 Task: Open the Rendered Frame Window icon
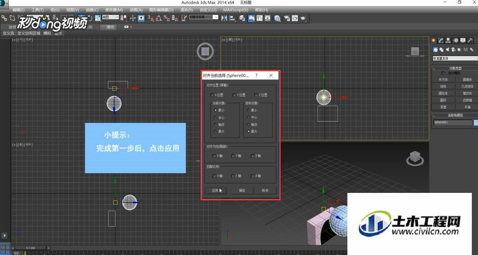tap(295, 18)
